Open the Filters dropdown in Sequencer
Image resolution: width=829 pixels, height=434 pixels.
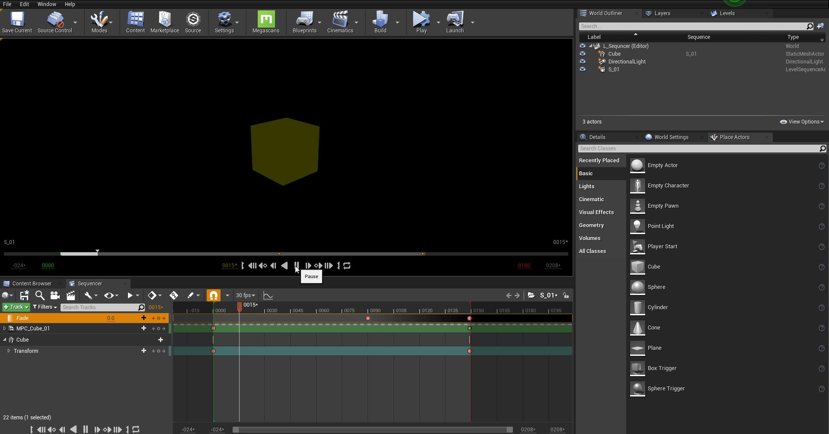(45, 307)
